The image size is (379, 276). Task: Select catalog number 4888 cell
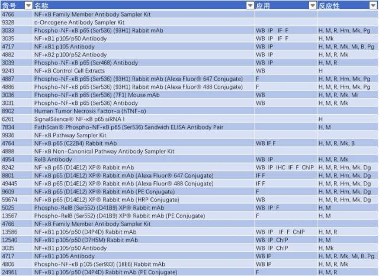[17, 151]
